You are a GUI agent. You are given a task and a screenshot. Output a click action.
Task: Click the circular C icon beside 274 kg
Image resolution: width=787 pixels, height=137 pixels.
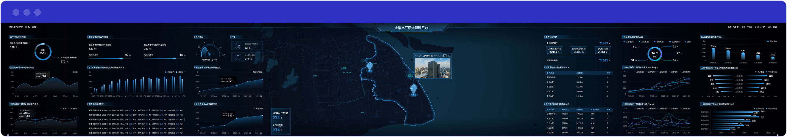tap(238, 57)
